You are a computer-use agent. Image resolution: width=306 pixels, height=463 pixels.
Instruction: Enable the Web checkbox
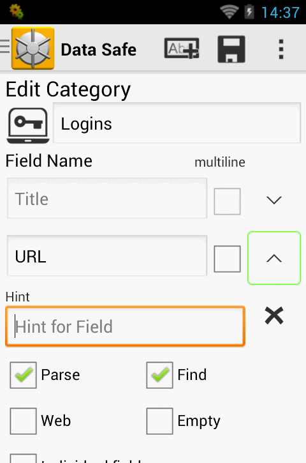coord(24,421)
